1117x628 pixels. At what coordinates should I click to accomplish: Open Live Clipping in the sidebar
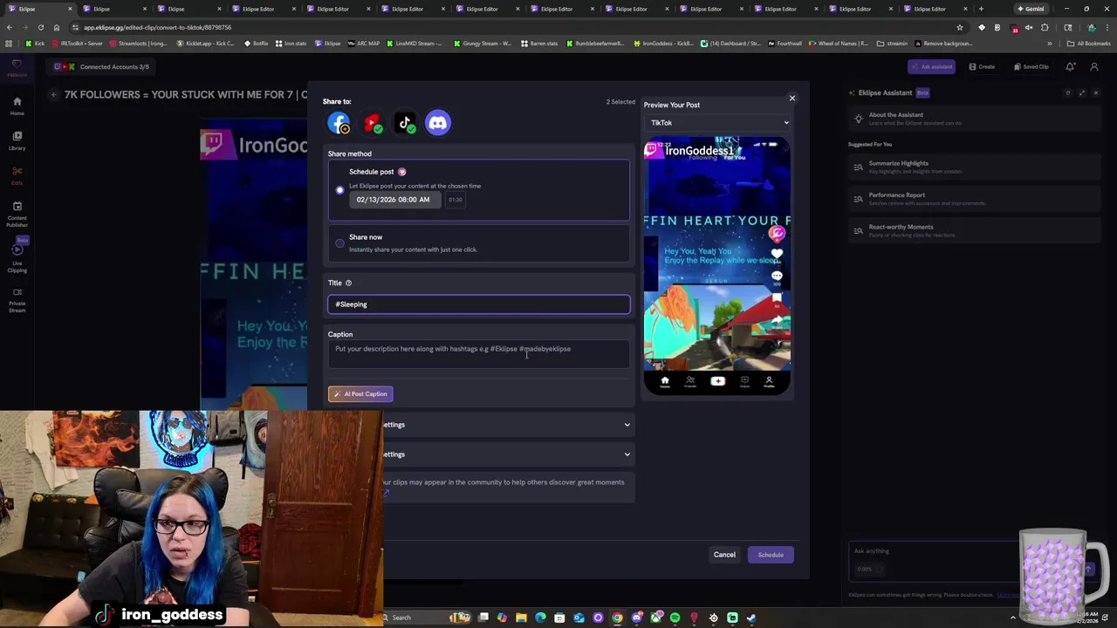(x=17, y=258)
